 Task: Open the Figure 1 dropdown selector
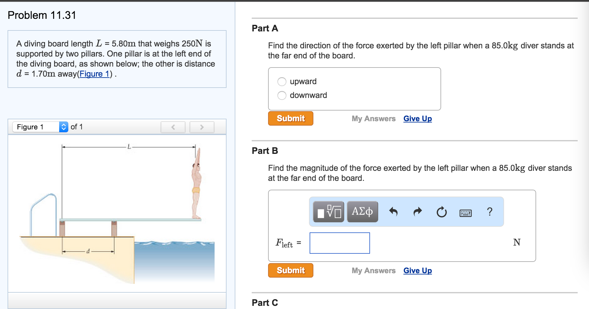point(40,127)
